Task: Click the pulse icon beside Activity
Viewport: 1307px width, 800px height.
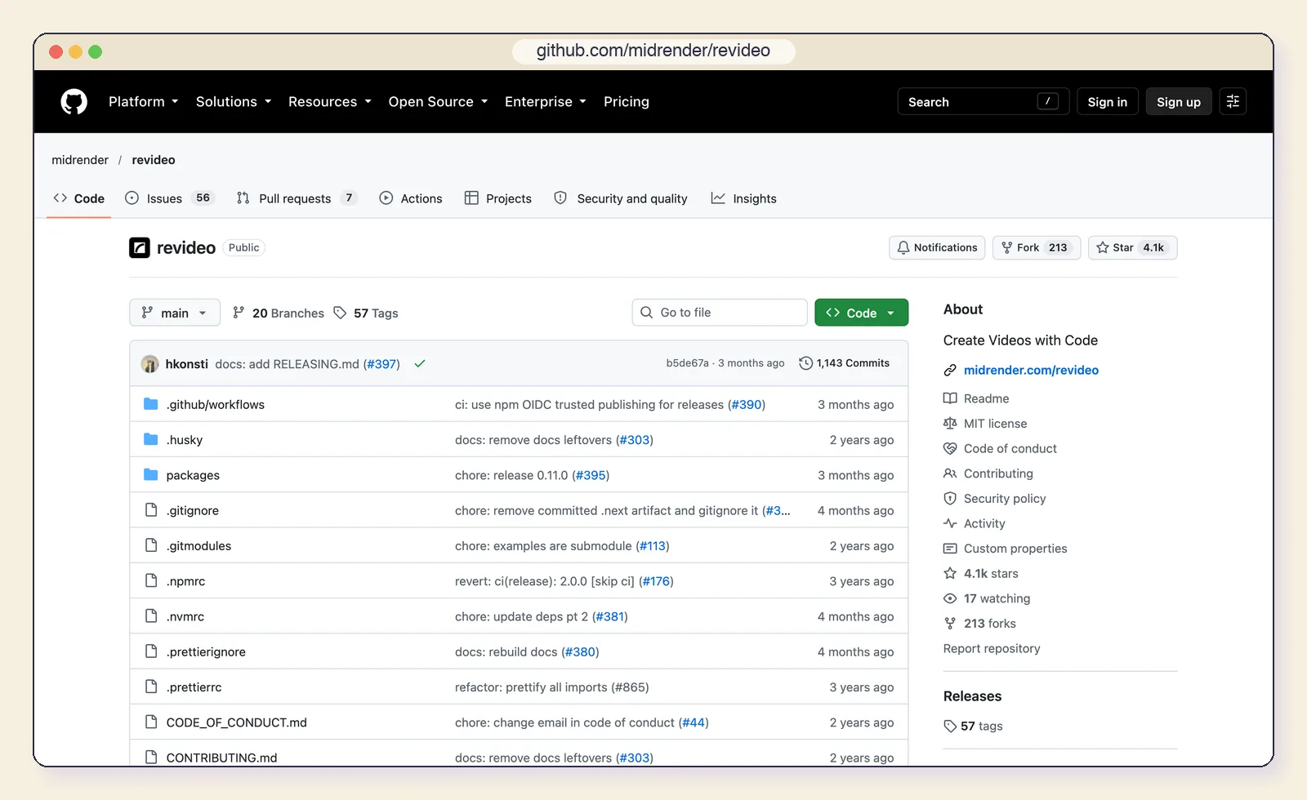Action: click(950, 523)
